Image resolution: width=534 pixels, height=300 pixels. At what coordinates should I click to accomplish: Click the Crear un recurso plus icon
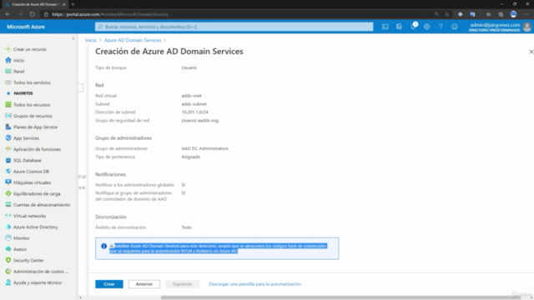coord(8,49)
